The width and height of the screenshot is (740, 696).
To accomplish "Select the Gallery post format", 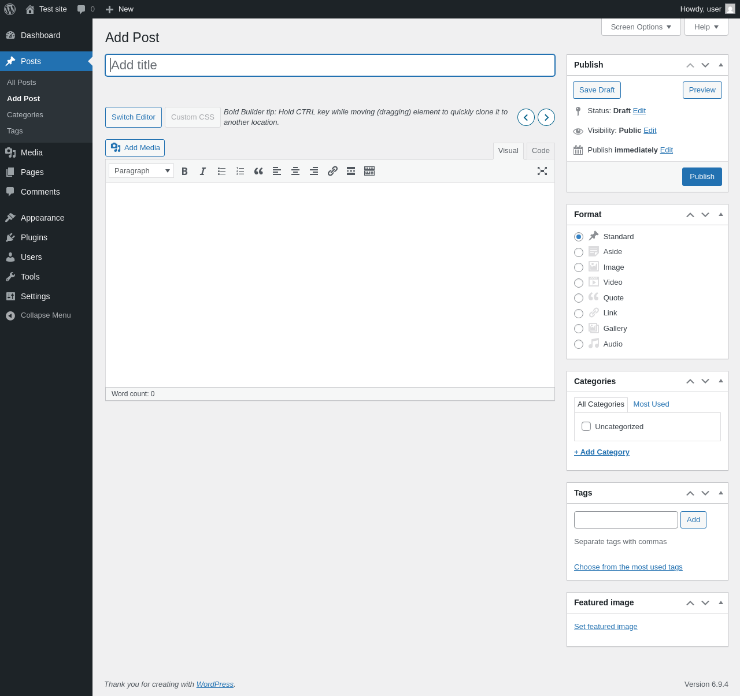I will pyautogui.click(x=579, y=329).
